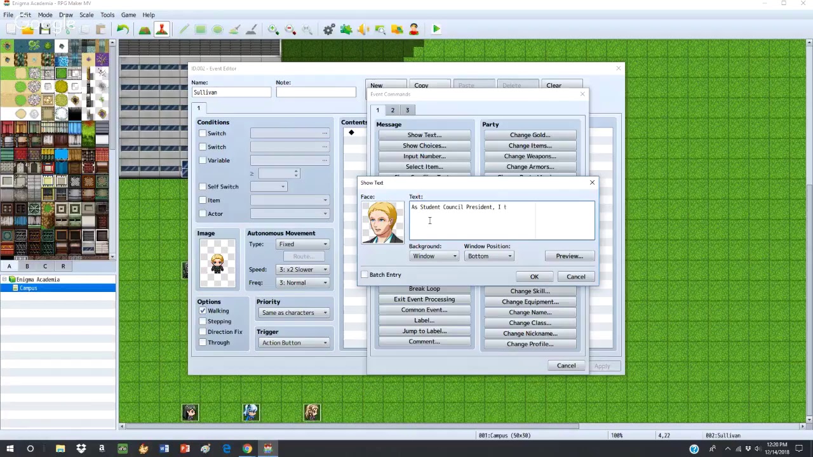This screenshot has width=813, height=457.
Task: Choose the Rectangle drawing tool
Action: coord(201,29)
